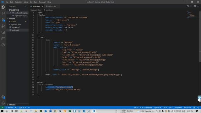Open the Windows Start menu
Image resolution: width=201 pixels, height=113 pixels.
pyautogui.click(x=2, y=111)
